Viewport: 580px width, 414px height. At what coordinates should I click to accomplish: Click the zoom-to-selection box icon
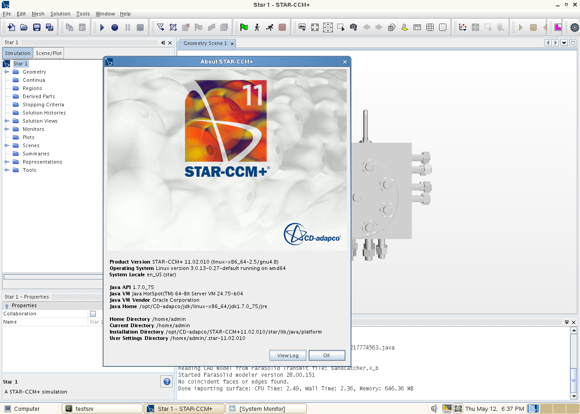[x=340, y=27]
